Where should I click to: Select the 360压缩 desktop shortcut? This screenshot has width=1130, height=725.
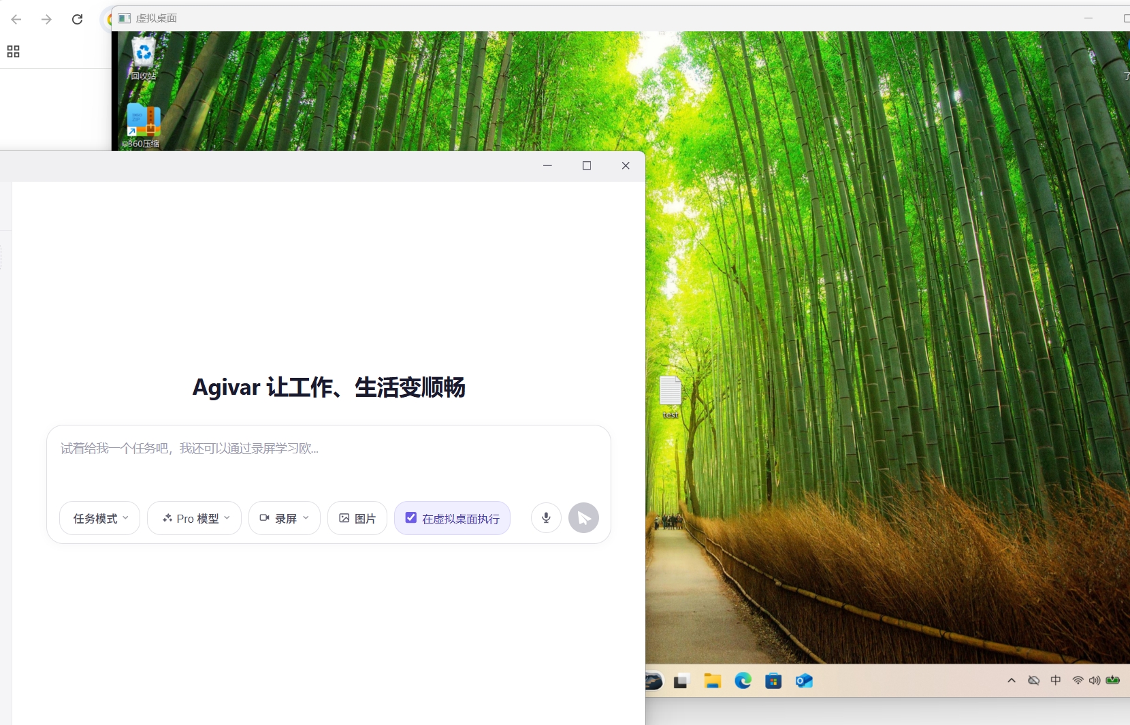142,126
